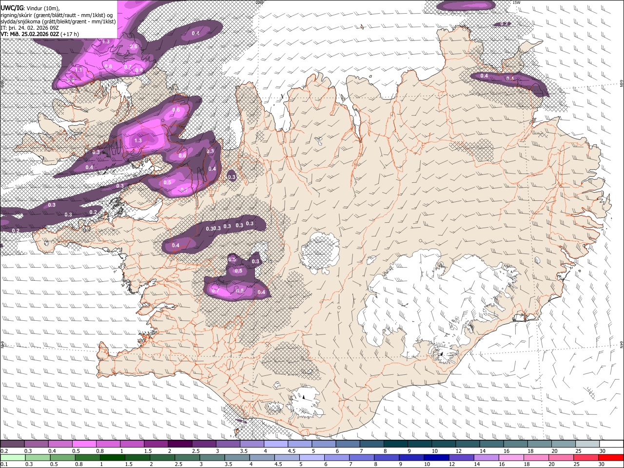Select the dark green lower swatch between 1 and 1.5
This screenshot has height=468, width=624.
(x=112, y=457)
